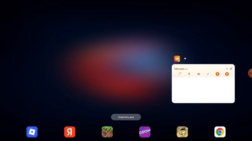
Task: Open Minecraft from the dock
Action: click(107, 132)
